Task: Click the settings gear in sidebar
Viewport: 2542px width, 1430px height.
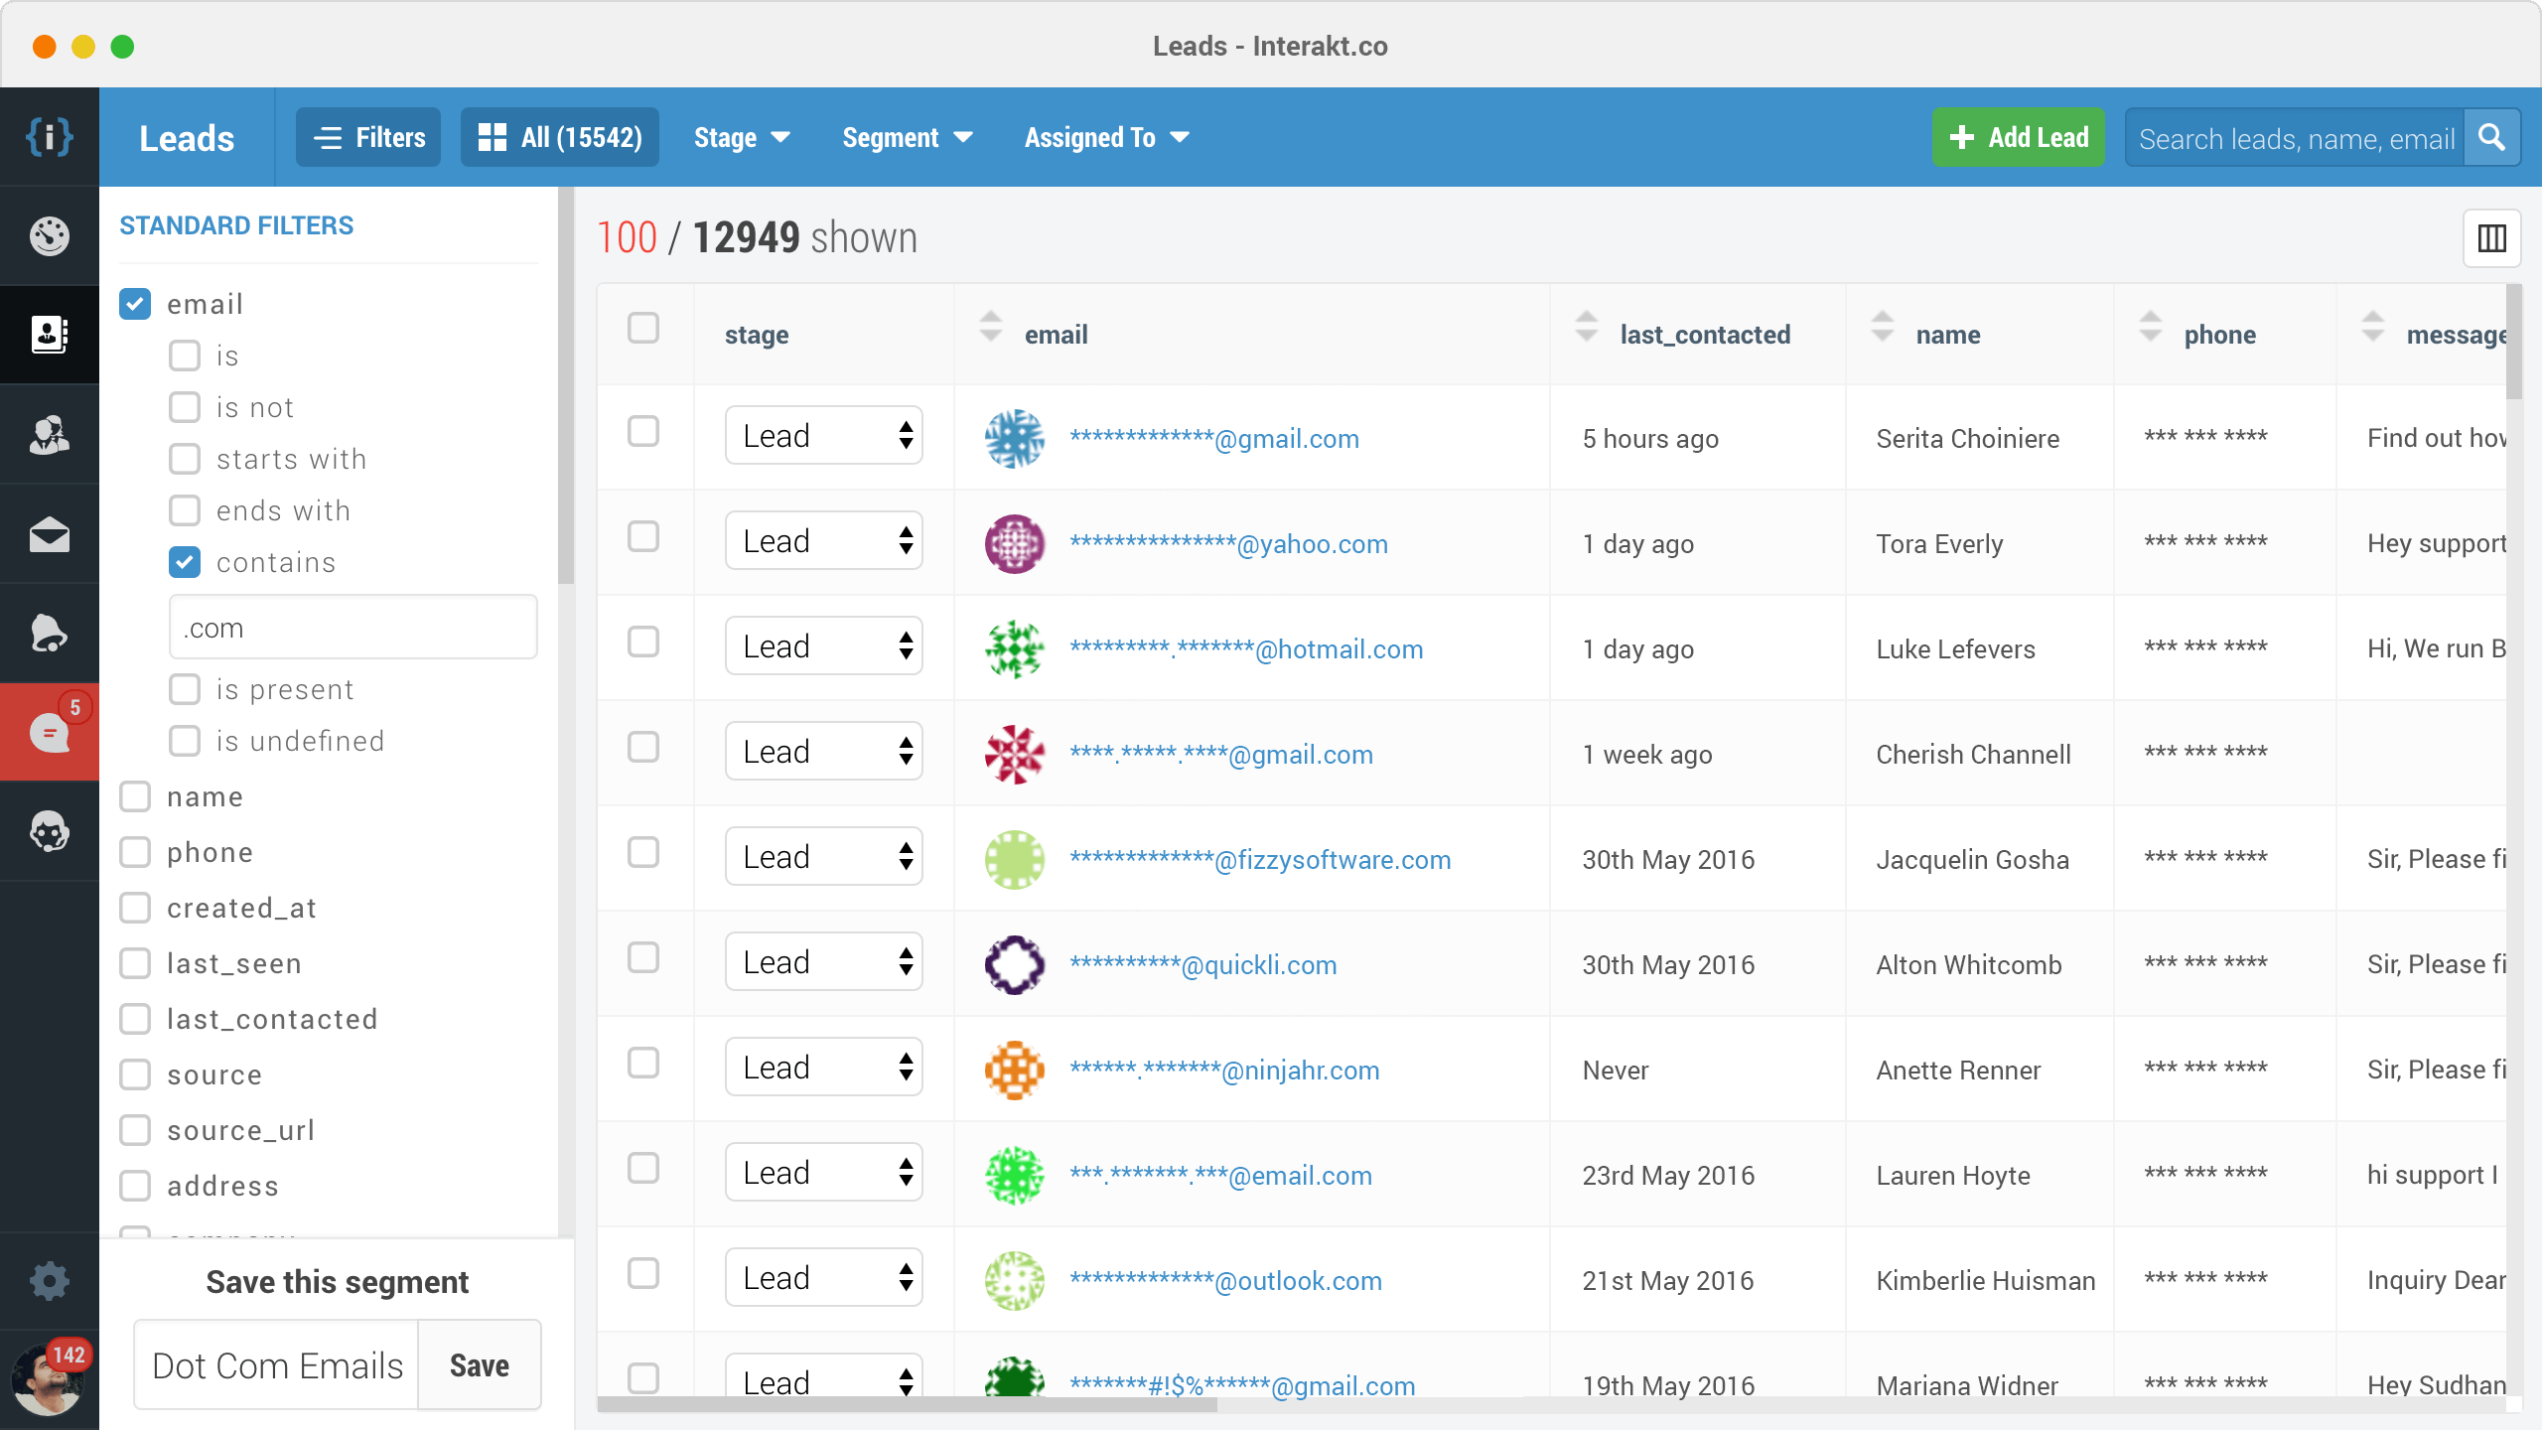Action: pos(49,1281)
